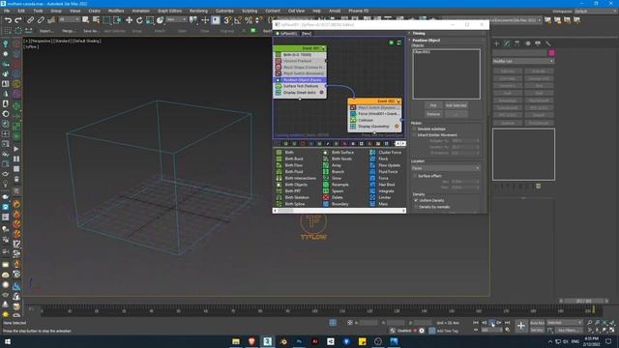
Task: Click the Key Filters button
Action: click(x=568, y=330)
